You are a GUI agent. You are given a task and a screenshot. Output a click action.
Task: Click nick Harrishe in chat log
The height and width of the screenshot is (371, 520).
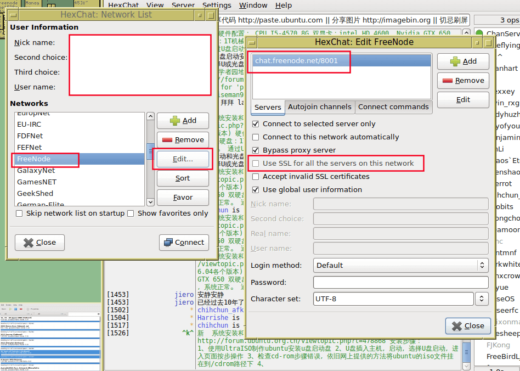coord(213,318)
